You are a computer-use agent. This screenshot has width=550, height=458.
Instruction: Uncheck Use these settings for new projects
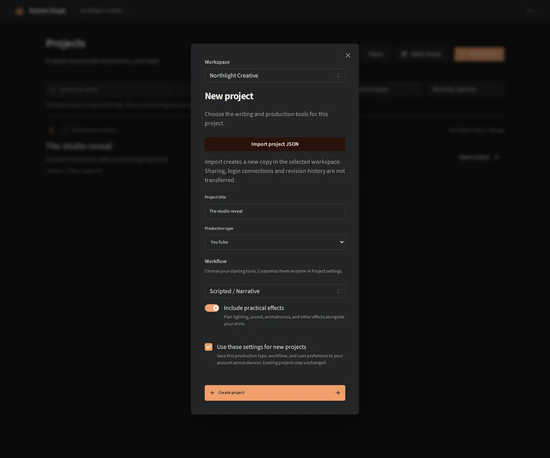(209, 347)
